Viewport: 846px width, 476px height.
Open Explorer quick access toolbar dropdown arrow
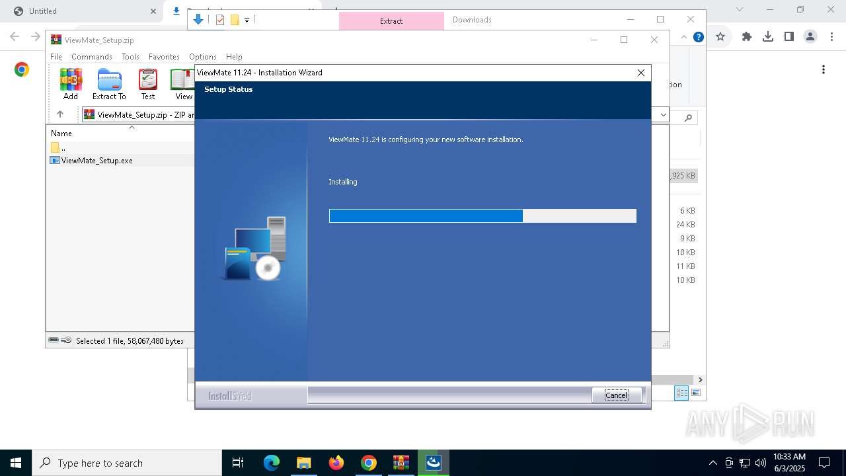[247, 20]
